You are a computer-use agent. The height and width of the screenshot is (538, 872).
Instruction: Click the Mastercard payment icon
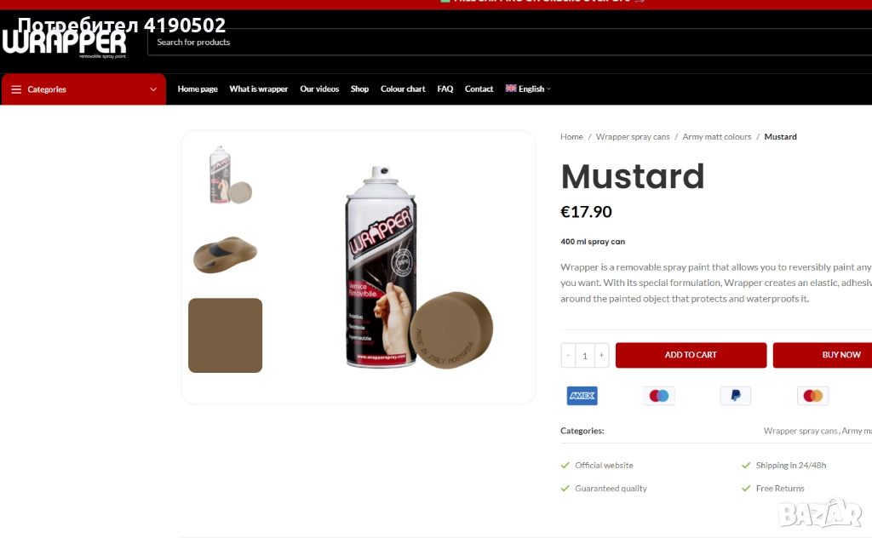[812, 396]
